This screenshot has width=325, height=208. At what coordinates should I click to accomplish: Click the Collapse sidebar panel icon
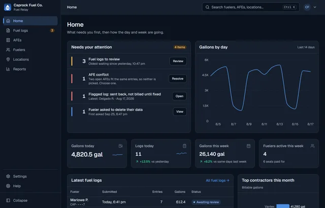point(8,200)
